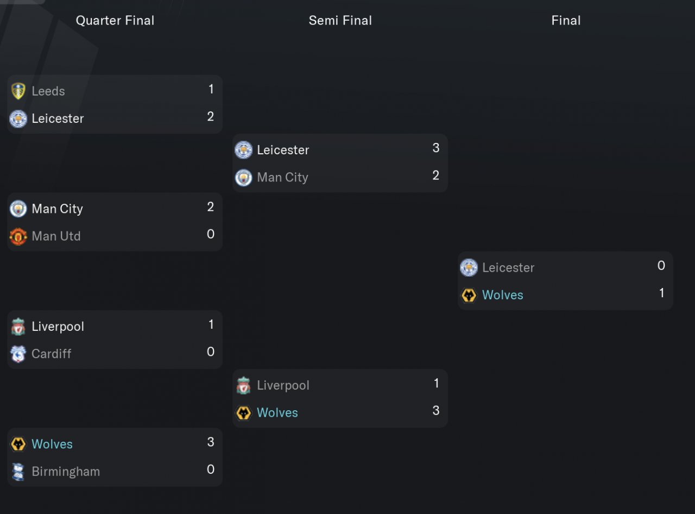Click Wolves badge in Quarter Final

coord(18,444)
